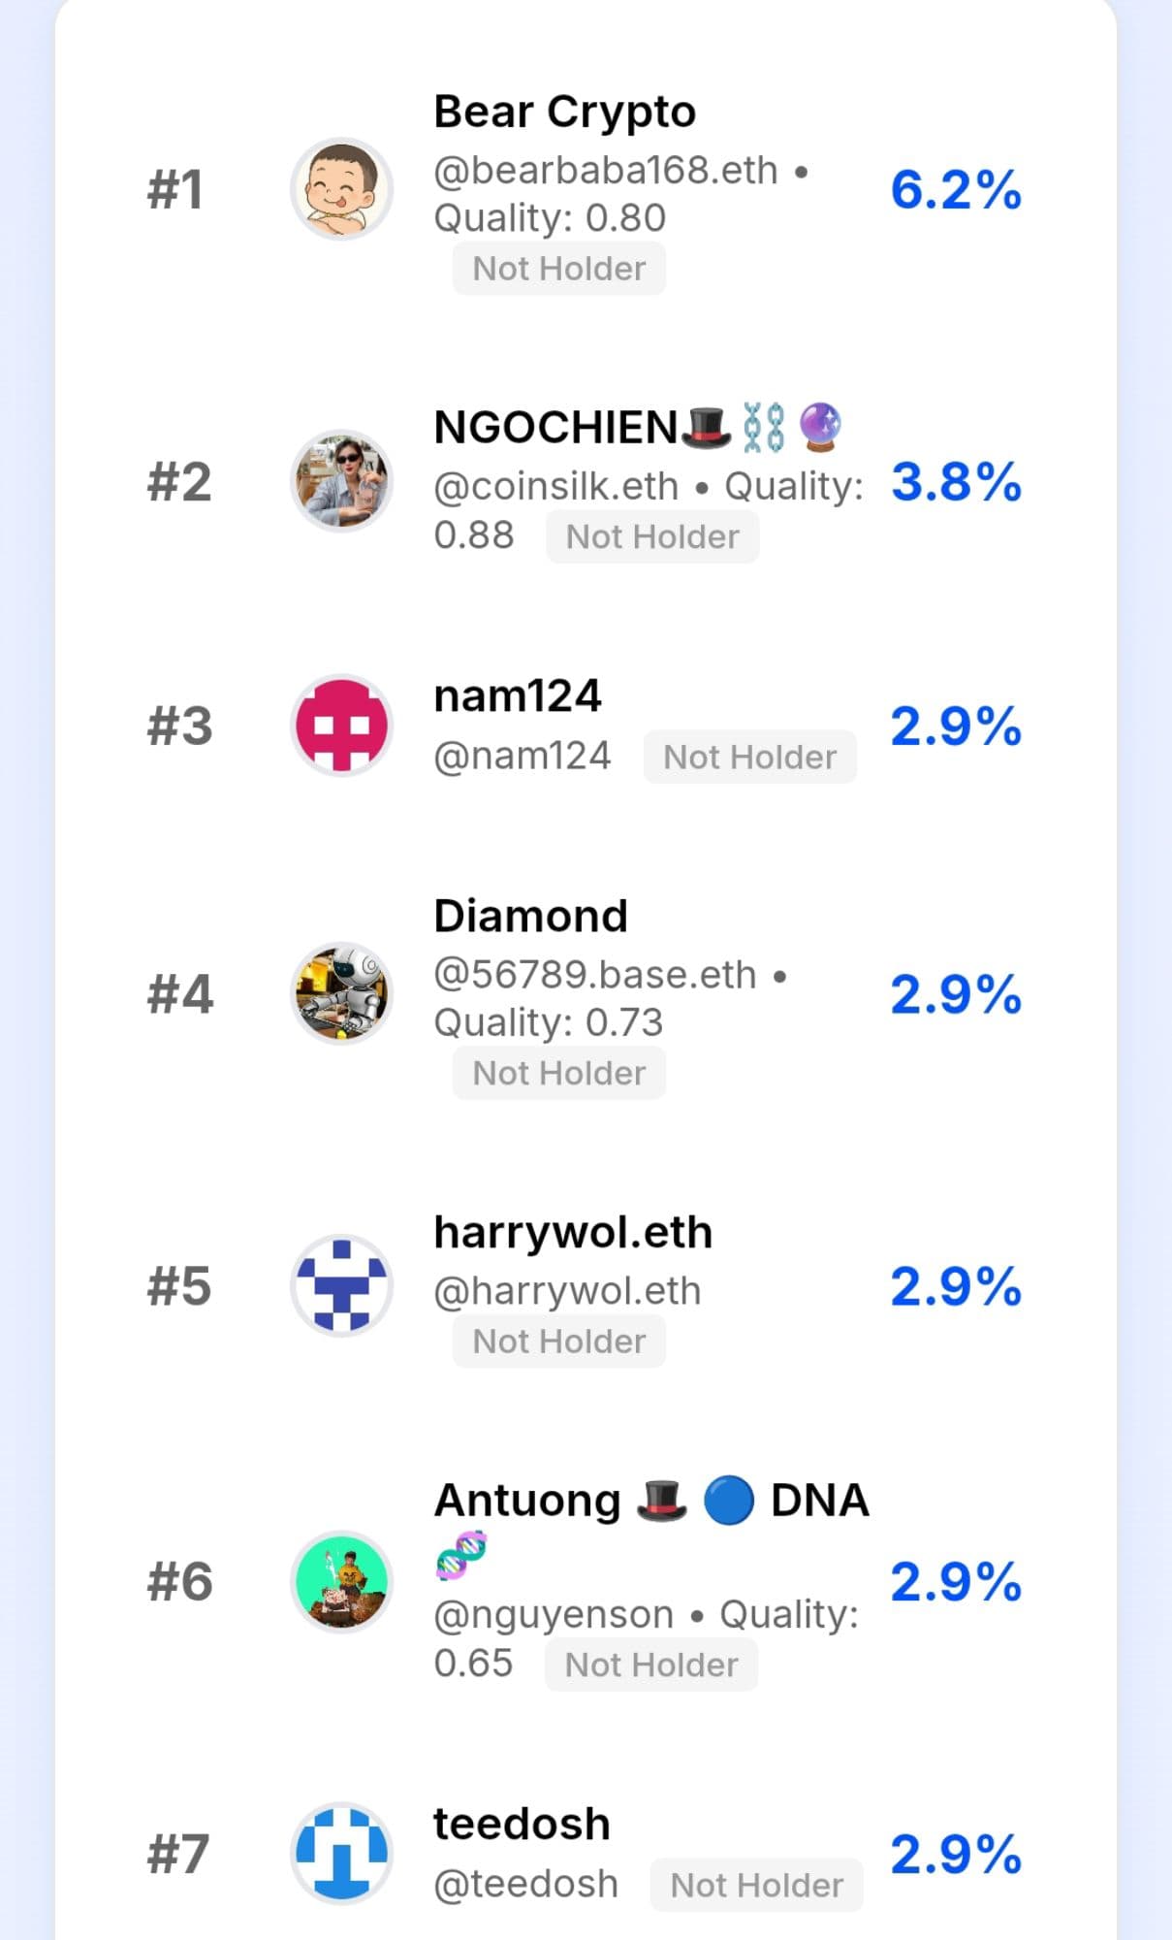Click nam124's pink pixel avatar
1172x1940 pixels.
point(341,726)
